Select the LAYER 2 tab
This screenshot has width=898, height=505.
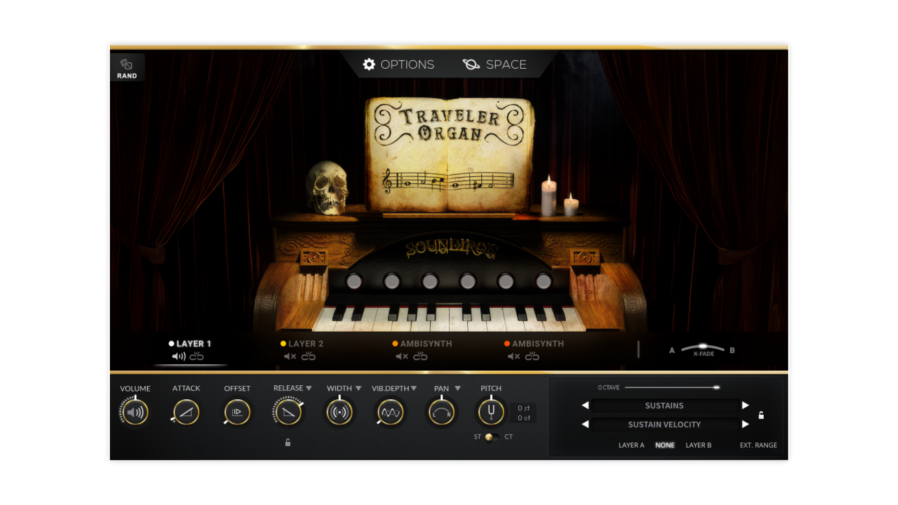click(305, 343)
